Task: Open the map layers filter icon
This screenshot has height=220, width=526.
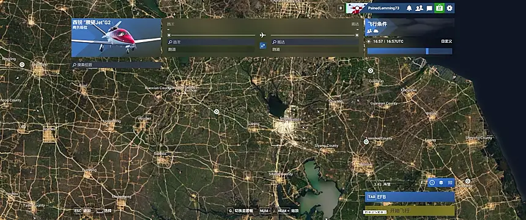Action: (x=441, y=183)
